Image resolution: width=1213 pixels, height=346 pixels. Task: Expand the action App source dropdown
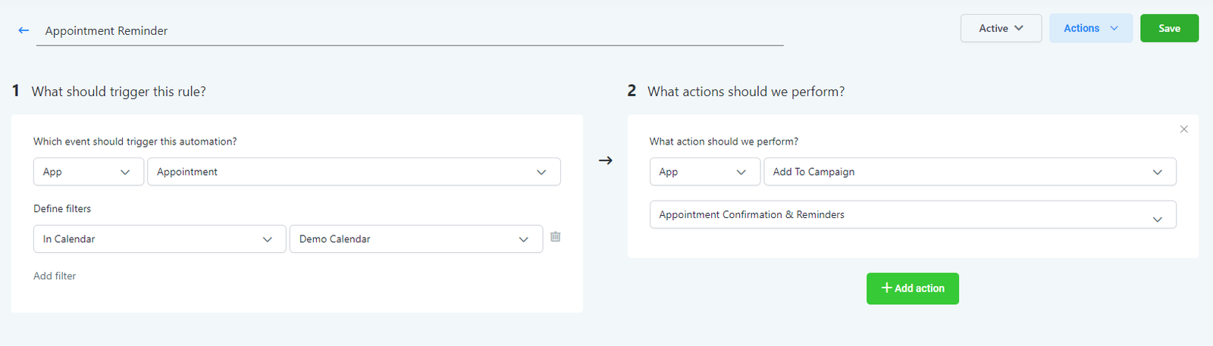(704, 172)
